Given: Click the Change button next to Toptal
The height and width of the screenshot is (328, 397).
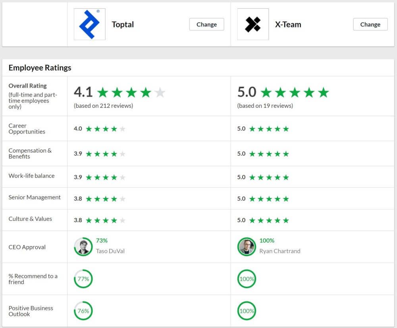Looking at the screenshot, I should coord(206,24).
